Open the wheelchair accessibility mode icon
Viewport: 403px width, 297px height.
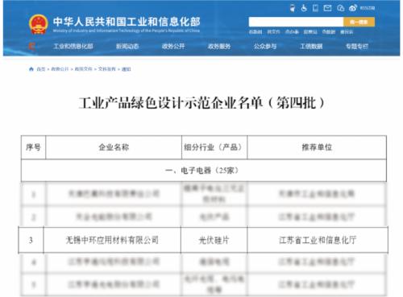point(304,8)
